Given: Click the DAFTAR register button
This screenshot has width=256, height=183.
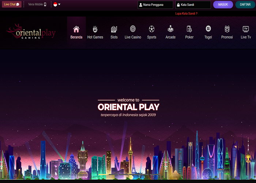Looking at the screenshot, I should click(245, 4).
